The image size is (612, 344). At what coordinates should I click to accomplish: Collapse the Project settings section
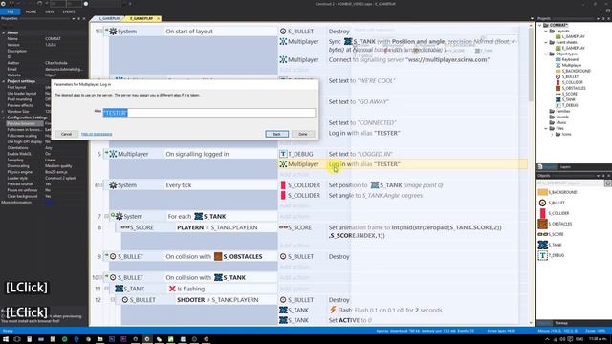pos(4,81)
